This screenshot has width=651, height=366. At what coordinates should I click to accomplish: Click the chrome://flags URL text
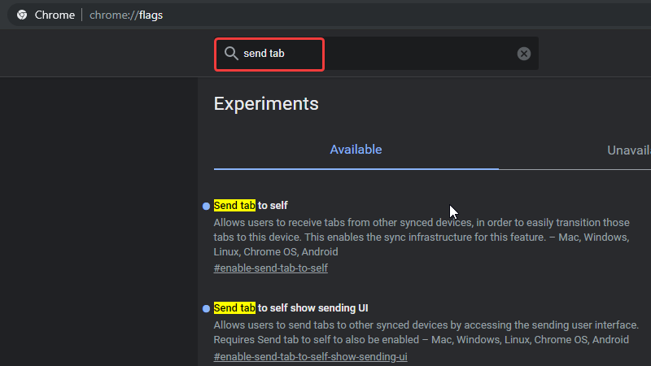(x=126, y=15)
